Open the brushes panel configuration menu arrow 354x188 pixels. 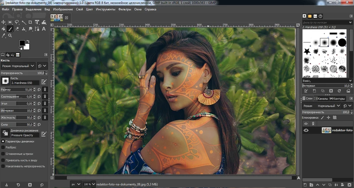[351, 16]
